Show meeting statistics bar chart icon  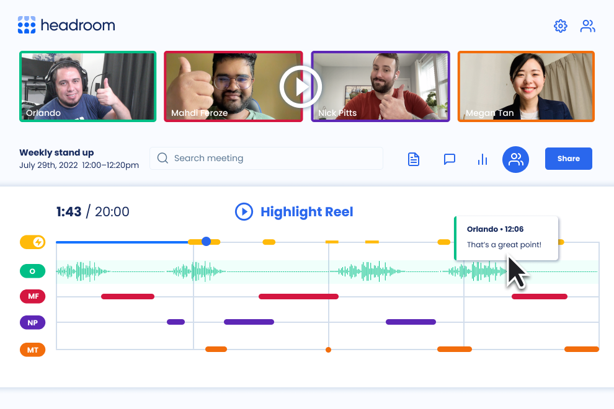483,159
